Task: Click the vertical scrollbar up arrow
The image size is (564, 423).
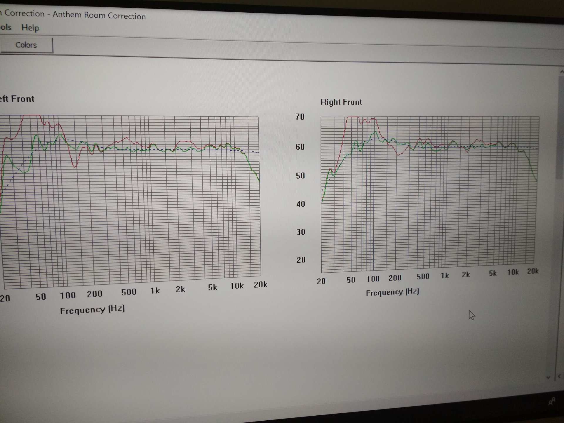Action: [x=561, y=72]
